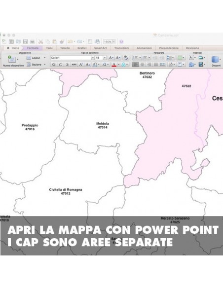Open the text columns menu
Viewport: 223px width, 288px height.
181,58
